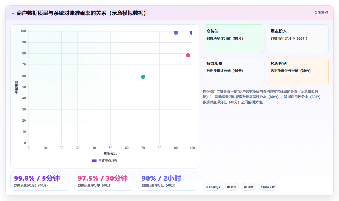Click the 关系散点 label in the header
The image size is (339, 201).
tap(321, 13)
